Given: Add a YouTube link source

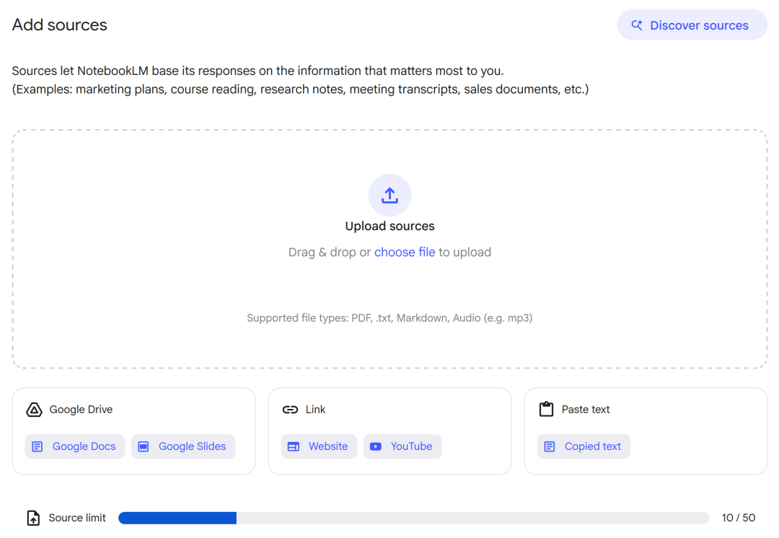Looking at the screenshot, I should click(x=402, y=446).
